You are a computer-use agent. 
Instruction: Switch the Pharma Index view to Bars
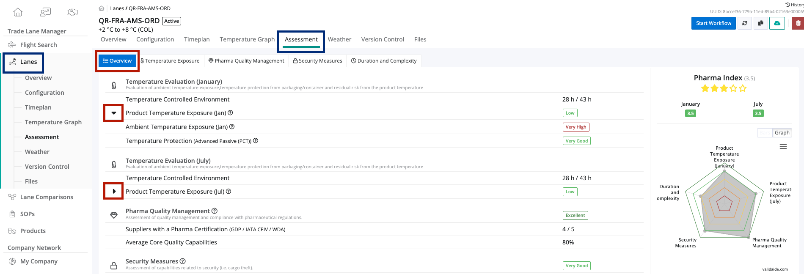(x=765, y=133)
